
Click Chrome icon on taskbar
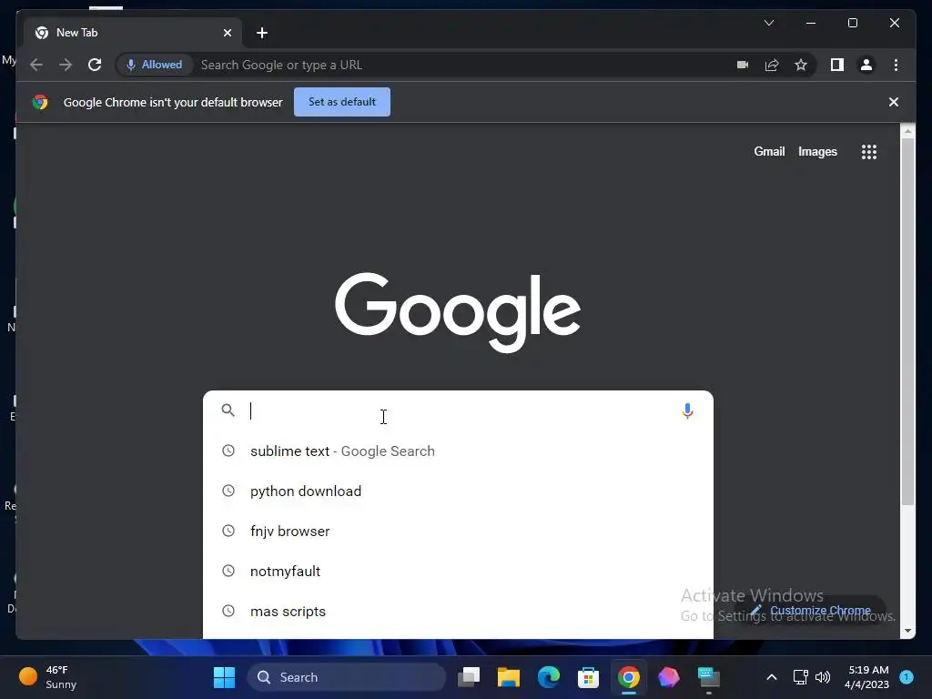(x=628, y=677)
